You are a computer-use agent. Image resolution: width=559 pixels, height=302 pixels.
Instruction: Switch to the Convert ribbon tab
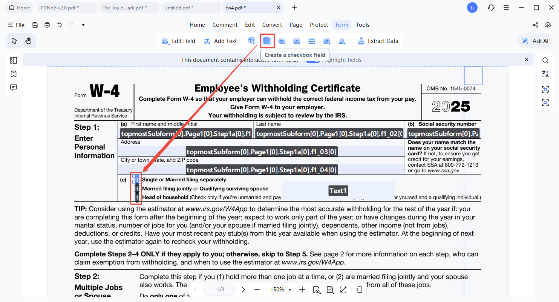pos(272,25)
